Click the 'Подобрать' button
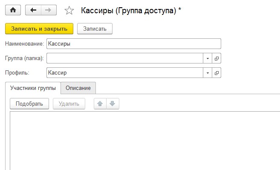The image size is (280, 170). click(x=29, y=104)
